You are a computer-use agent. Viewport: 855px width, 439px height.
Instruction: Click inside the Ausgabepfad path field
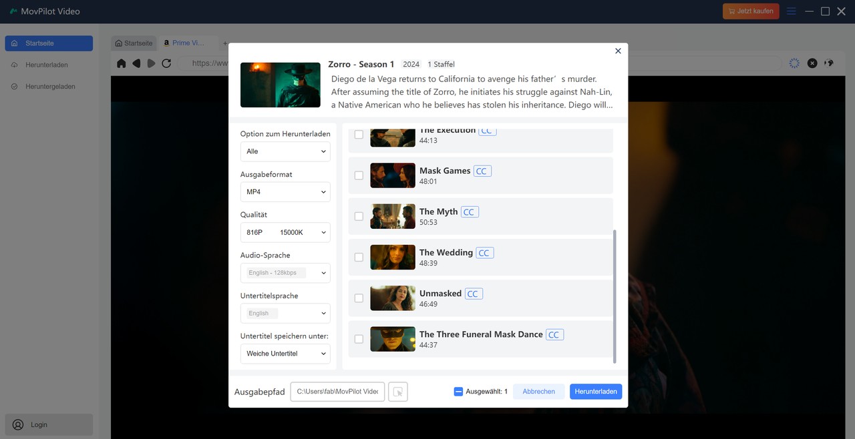[x=337, y=392]
